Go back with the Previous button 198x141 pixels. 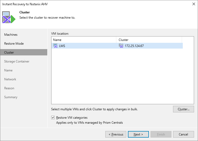pos(116,134)
